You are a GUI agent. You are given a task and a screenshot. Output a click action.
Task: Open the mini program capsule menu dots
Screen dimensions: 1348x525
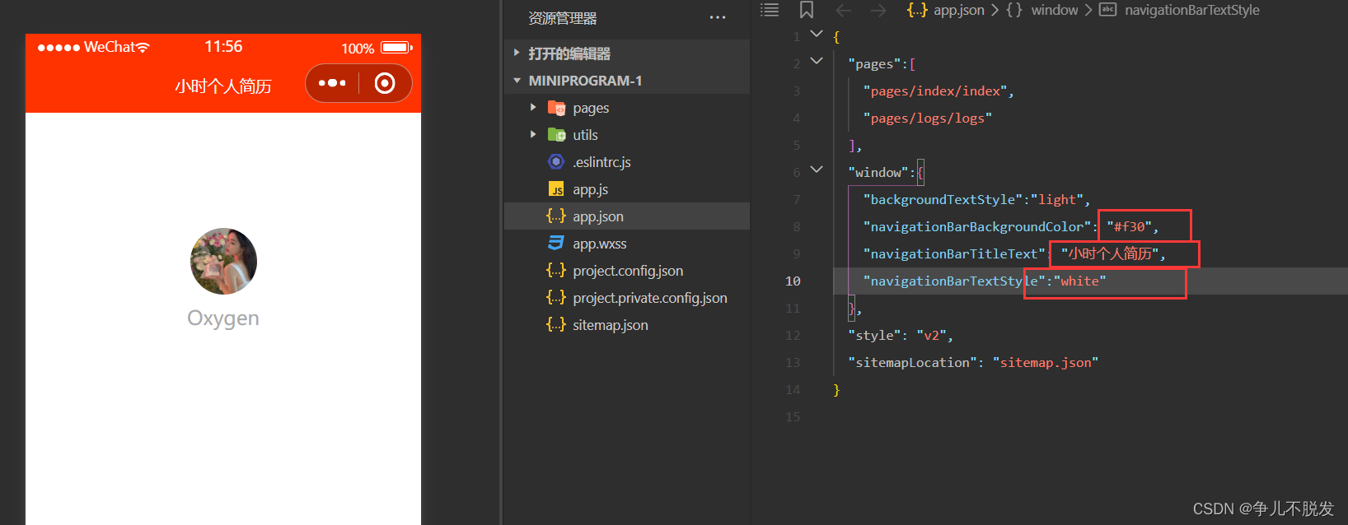click(332, 83)
